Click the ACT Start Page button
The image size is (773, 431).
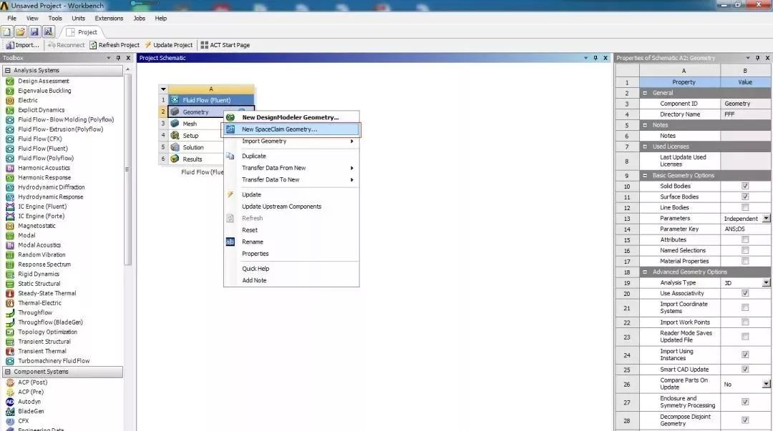point(225,45)
